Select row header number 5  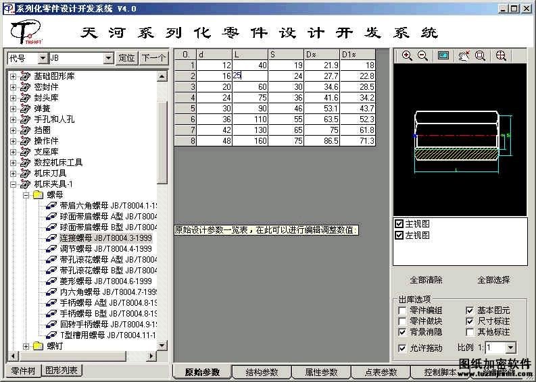[x=185, y=109]
